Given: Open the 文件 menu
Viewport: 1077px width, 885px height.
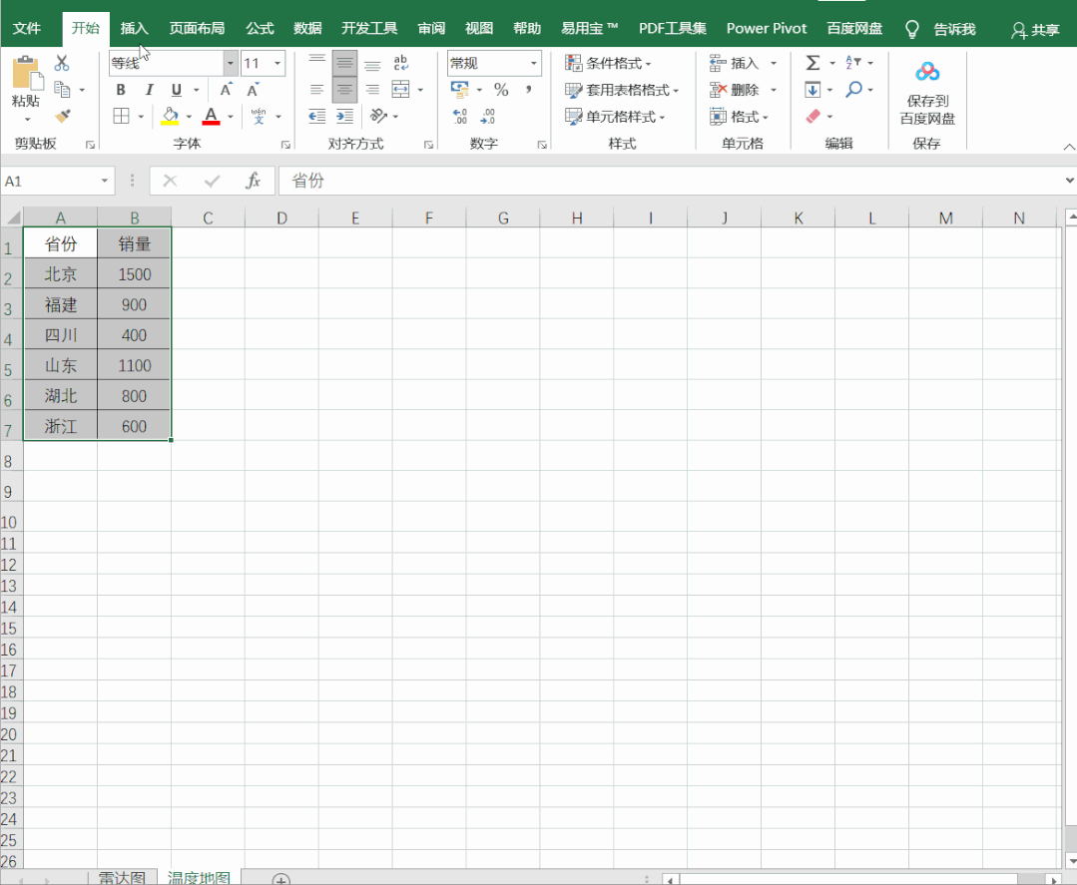Looking at the screenshot, I should click(27, 29).
